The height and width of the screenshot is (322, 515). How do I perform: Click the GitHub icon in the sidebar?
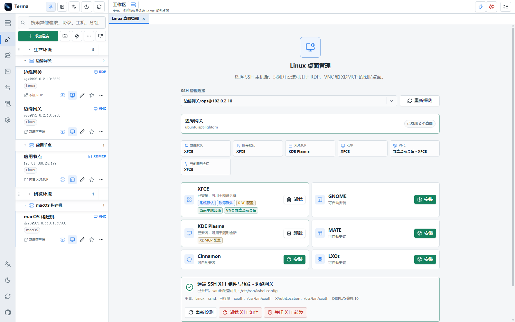point(8,312)
